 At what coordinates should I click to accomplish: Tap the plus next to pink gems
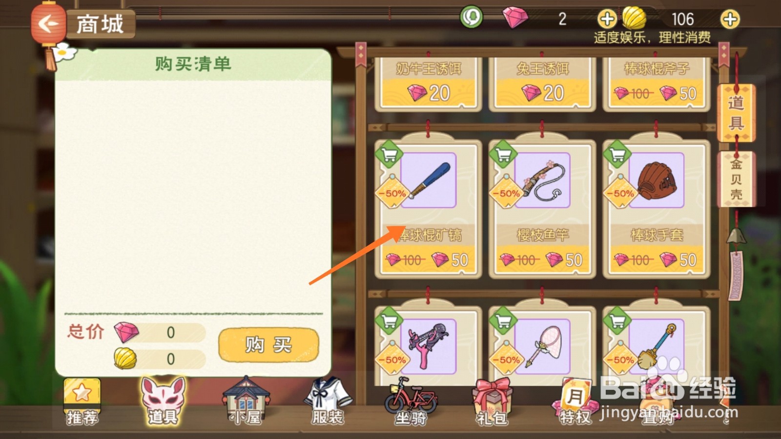607,20
